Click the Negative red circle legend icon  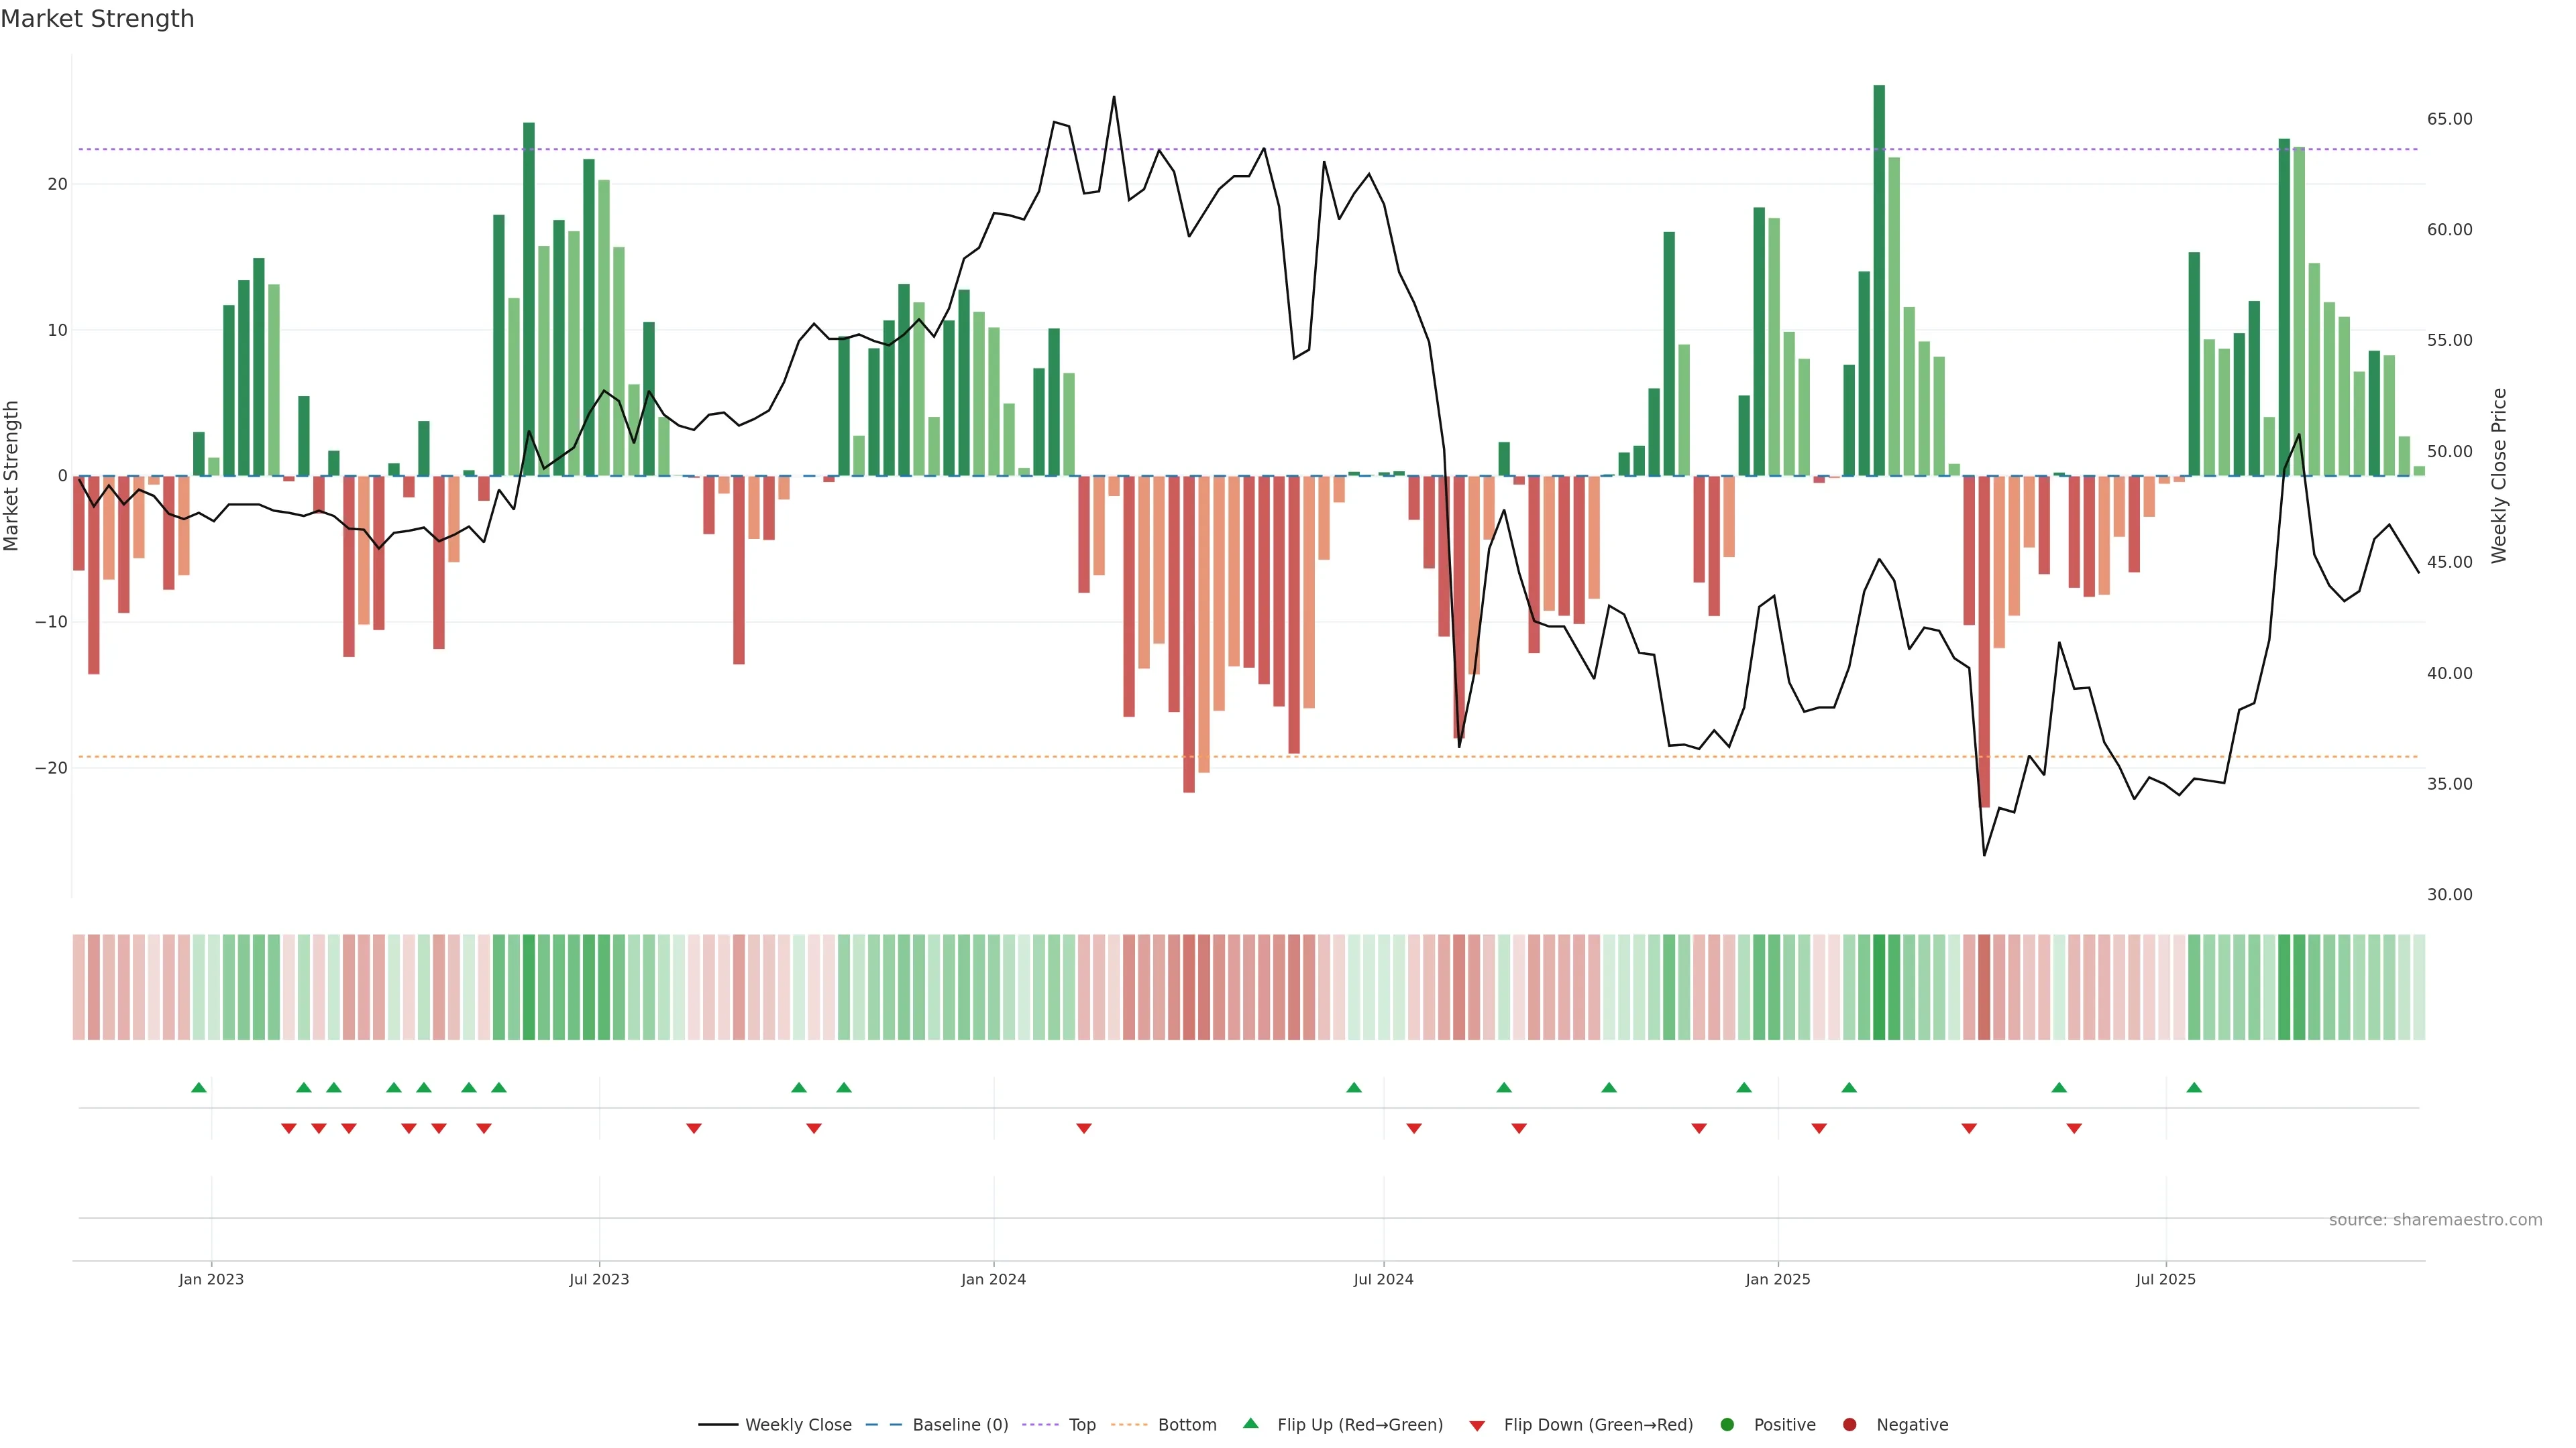click(1849, 1425)
